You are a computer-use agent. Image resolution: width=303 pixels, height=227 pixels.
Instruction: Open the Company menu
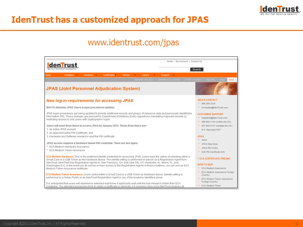click(69, 75)
